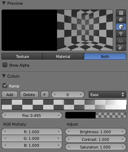This screenshot has width=128, height=152.
Task: Switch preview to Material tab
Action: [x=63, y=57]
